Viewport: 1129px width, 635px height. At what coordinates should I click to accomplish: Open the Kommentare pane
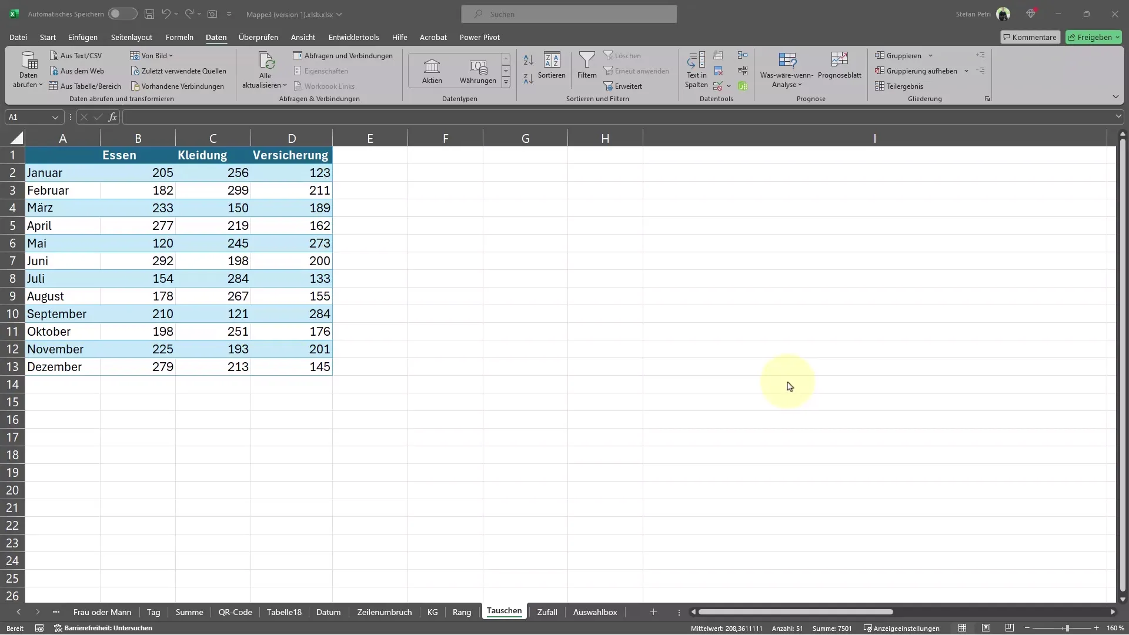(1030, 37)
